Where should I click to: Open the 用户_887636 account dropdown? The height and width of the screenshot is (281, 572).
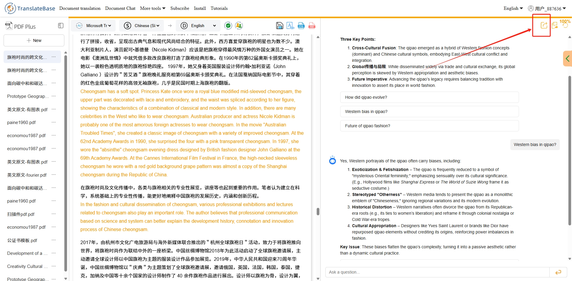coord(550,8)
